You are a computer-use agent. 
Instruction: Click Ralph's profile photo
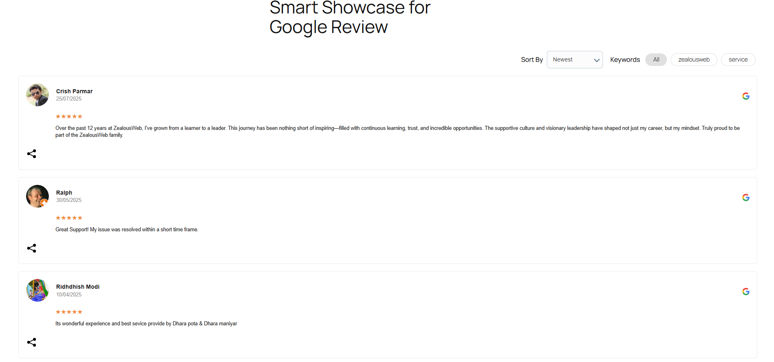(x=37, y=196)
